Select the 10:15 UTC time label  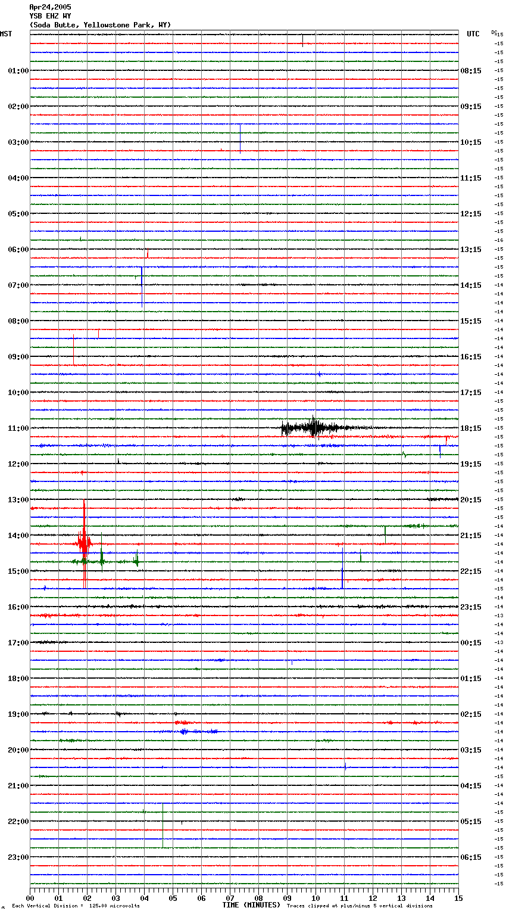click(x=471, y=142)
